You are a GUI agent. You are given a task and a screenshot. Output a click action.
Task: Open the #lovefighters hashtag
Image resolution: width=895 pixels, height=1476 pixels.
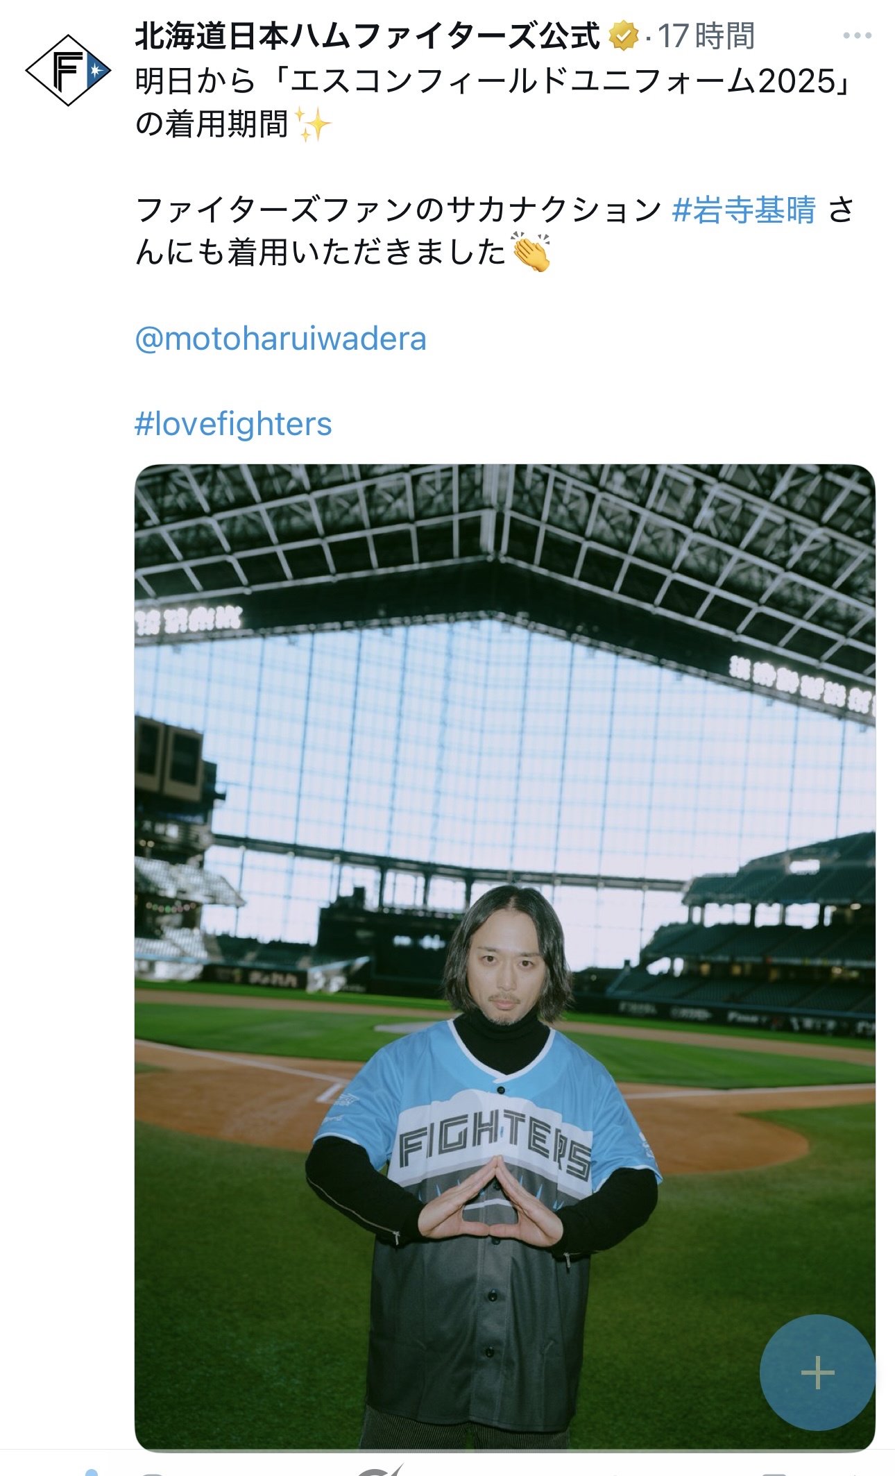point(233,424)
